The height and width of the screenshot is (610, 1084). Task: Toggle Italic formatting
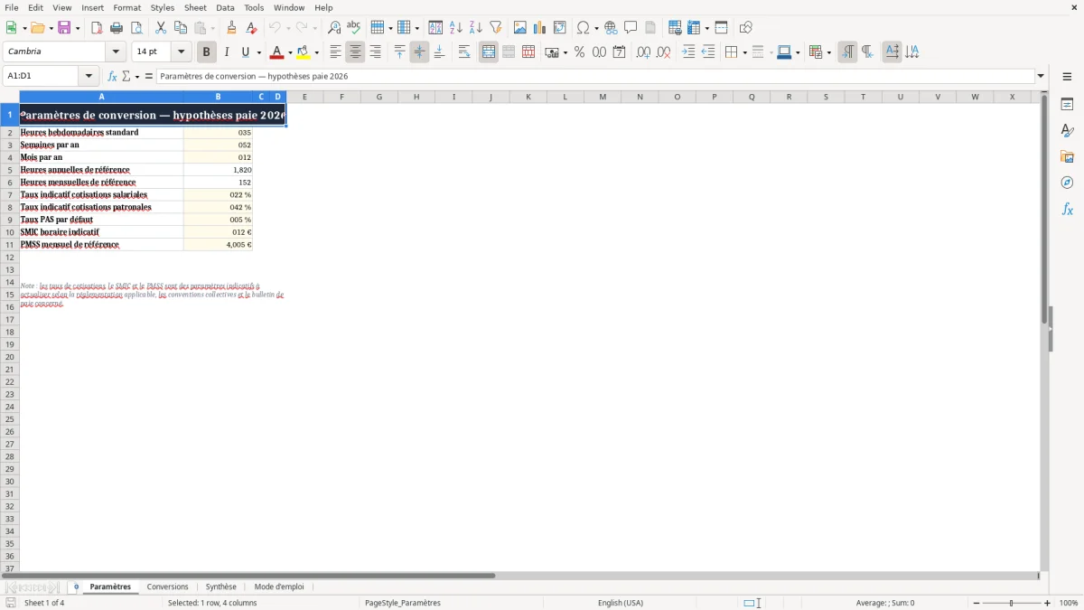pyautogui.click(x=227, y=52)
